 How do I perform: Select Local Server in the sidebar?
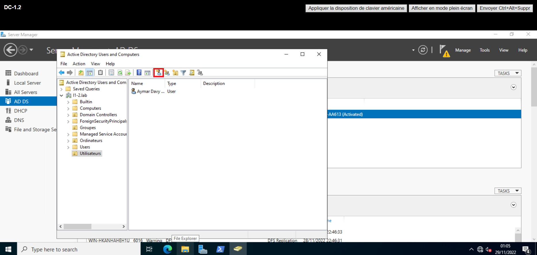pyautogui.click(x=28, y=83)
